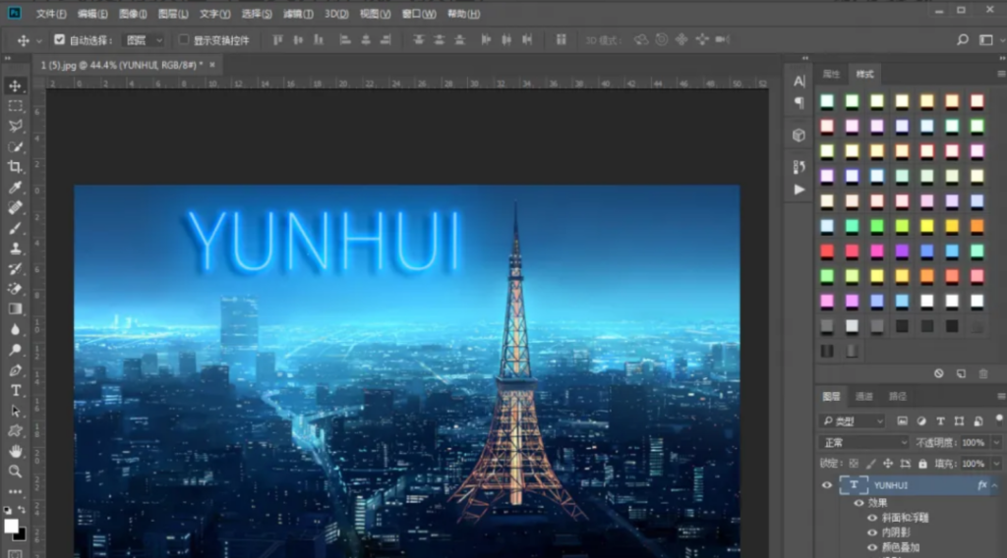Select the Horizontal Type tool
Screen dimensions: 1007x558
click(16, 391)
